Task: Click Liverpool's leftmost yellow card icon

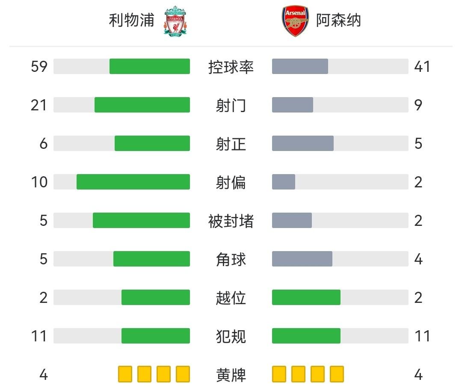Action: (x=125, y=374)
